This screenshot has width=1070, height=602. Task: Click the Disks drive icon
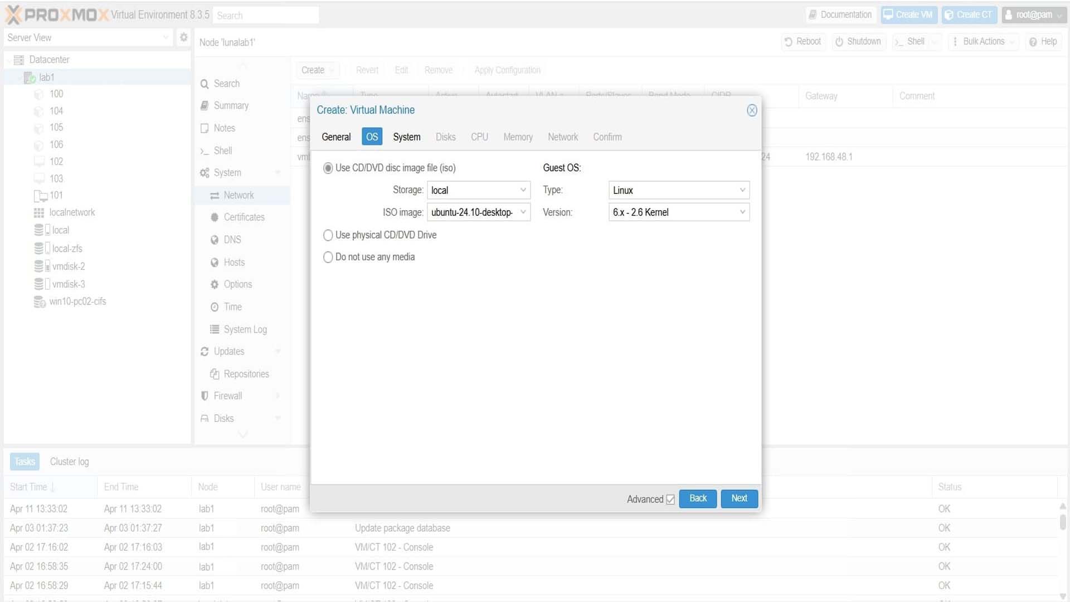tap(205, 419)
